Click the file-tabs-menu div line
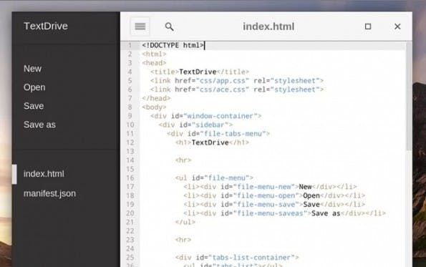The image size is (426, 267). 218,134
